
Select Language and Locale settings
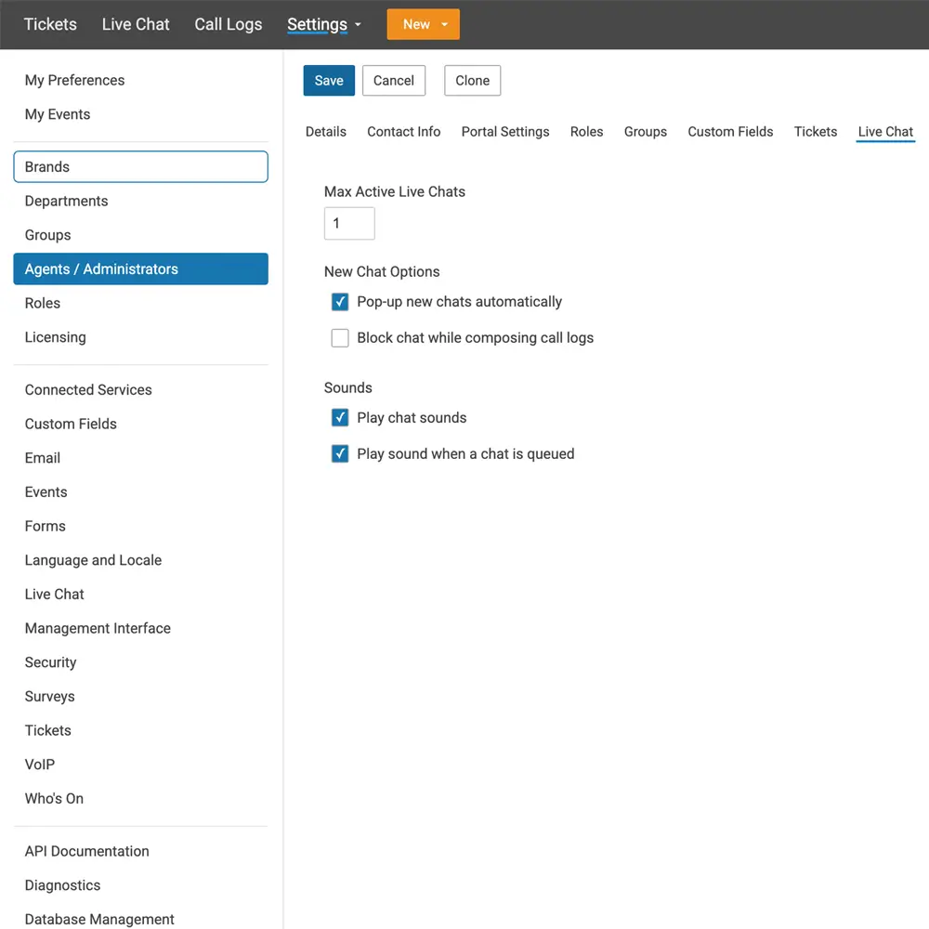[x=93, y=559]
